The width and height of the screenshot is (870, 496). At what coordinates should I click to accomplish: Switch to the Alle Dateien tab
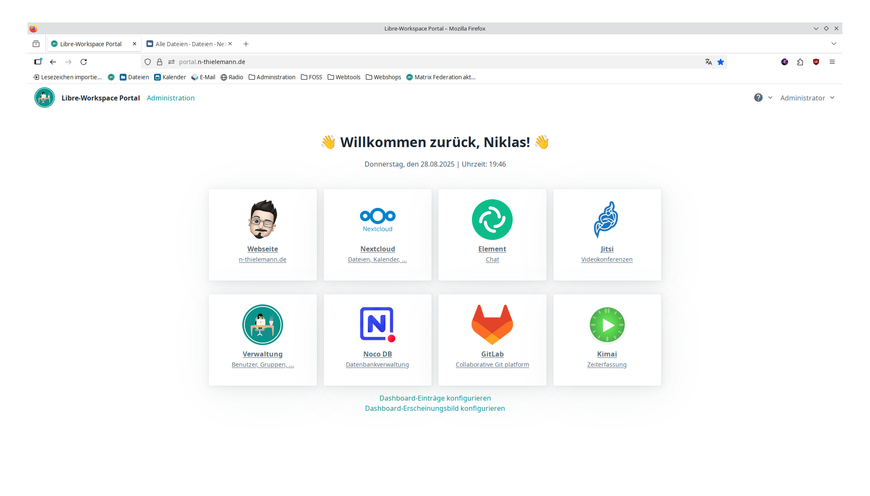[x=187, y=44]
